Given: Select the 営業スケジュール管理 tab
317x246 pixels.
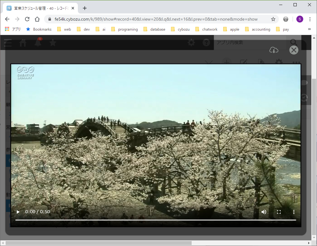Looking at the screenshot, I should [x=40, y=8].
